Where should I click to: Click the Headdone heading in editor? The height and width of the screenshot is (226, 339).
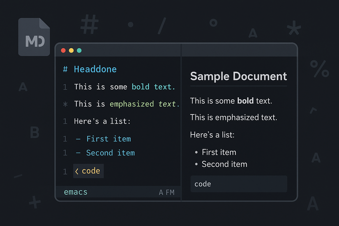(95, 69)
